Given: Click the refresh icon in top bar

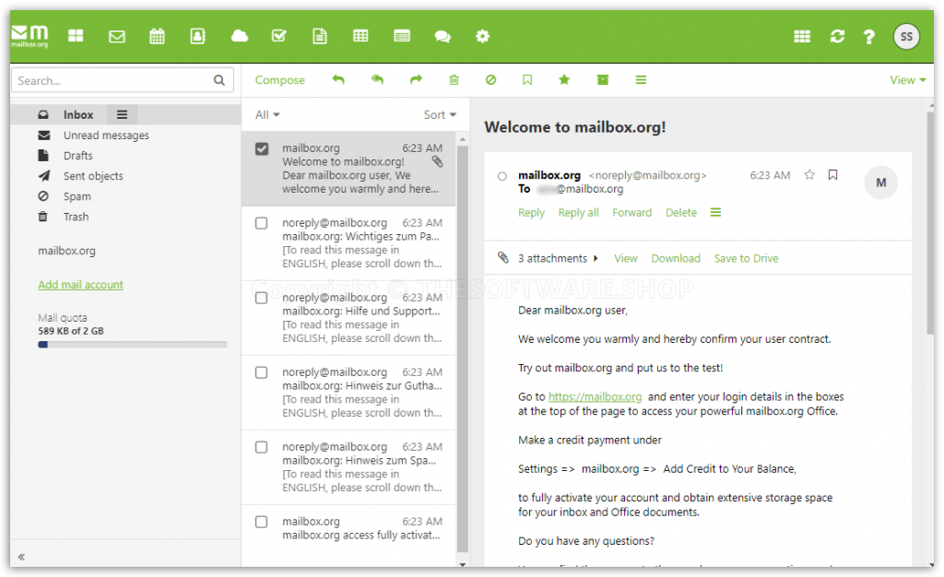Looking at the screenshot, I should click(837, 37).
